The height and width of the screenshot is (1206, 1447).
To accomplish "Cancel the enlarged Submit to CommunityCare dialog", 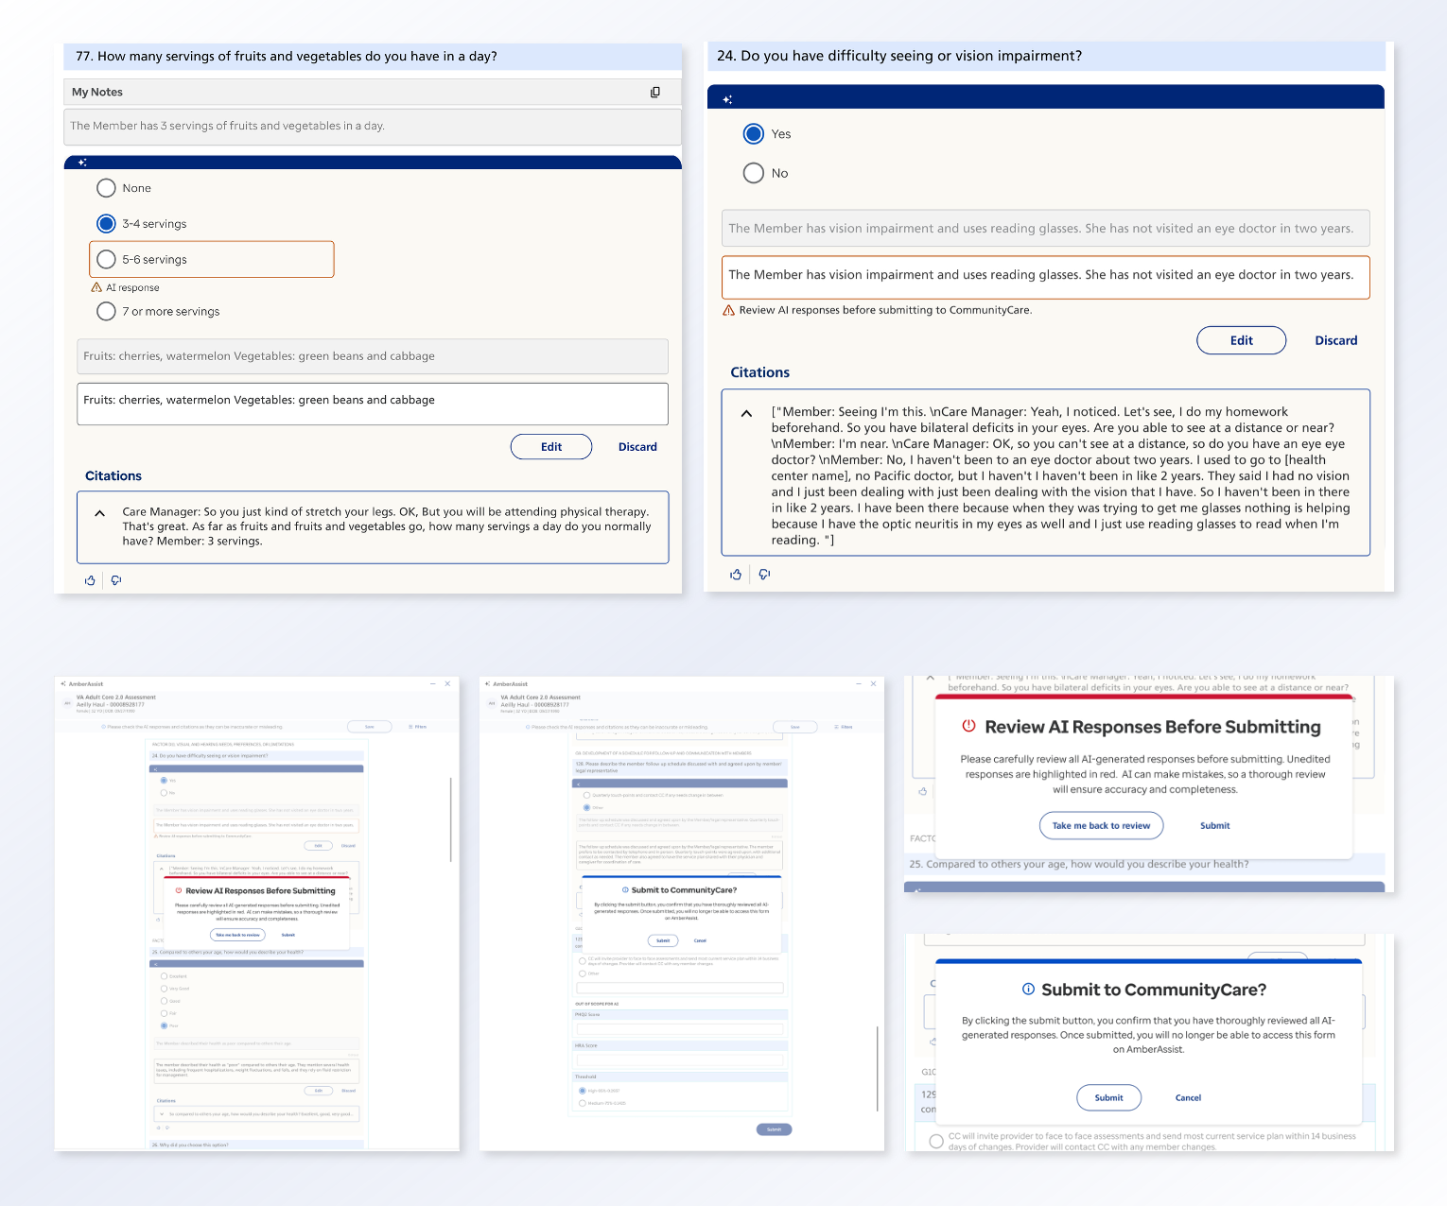I will pyautogui.click(x=1189, y=1098).
